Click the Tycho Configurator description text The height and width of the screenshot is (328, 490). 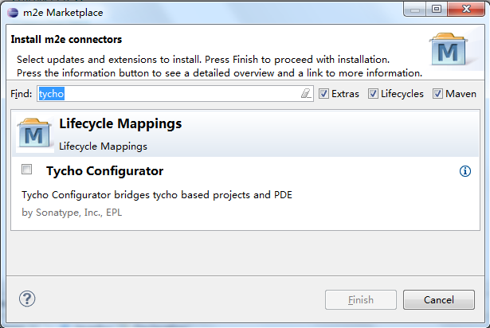click(x=157, y=195)
